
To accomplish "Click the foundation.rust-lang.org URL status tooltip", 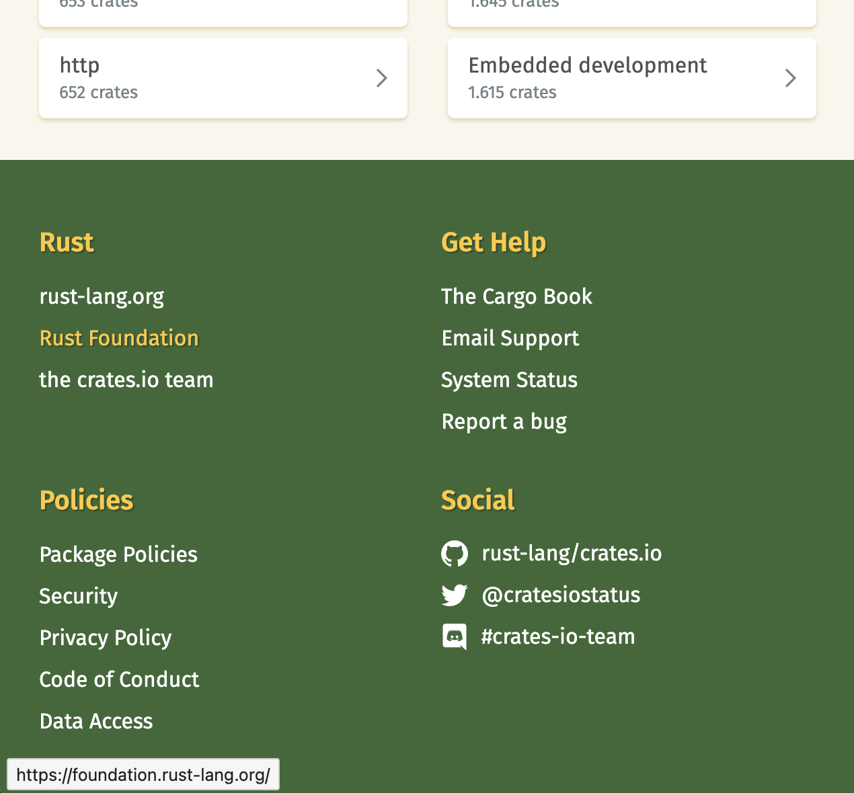I will click(x=143, y=775).
